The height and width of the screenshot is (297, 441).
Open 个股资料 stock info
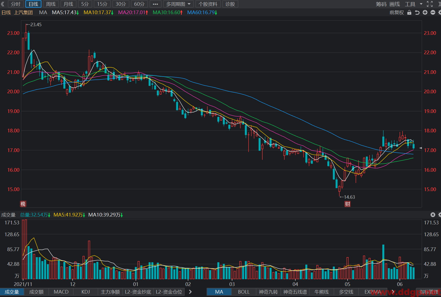coord(208,4)
